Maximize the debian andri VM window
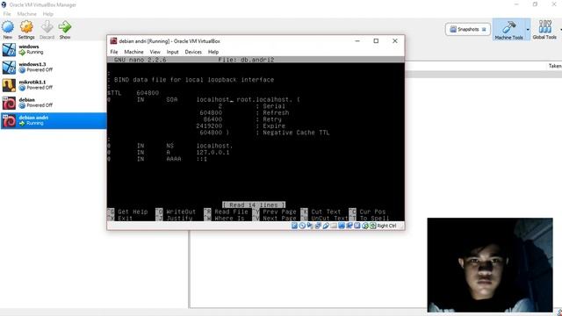The image size is (562, 316). (376, 41)
